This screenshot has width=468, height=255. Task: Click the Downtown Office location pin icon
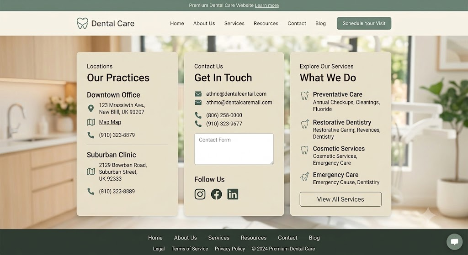tap(91, 109)
